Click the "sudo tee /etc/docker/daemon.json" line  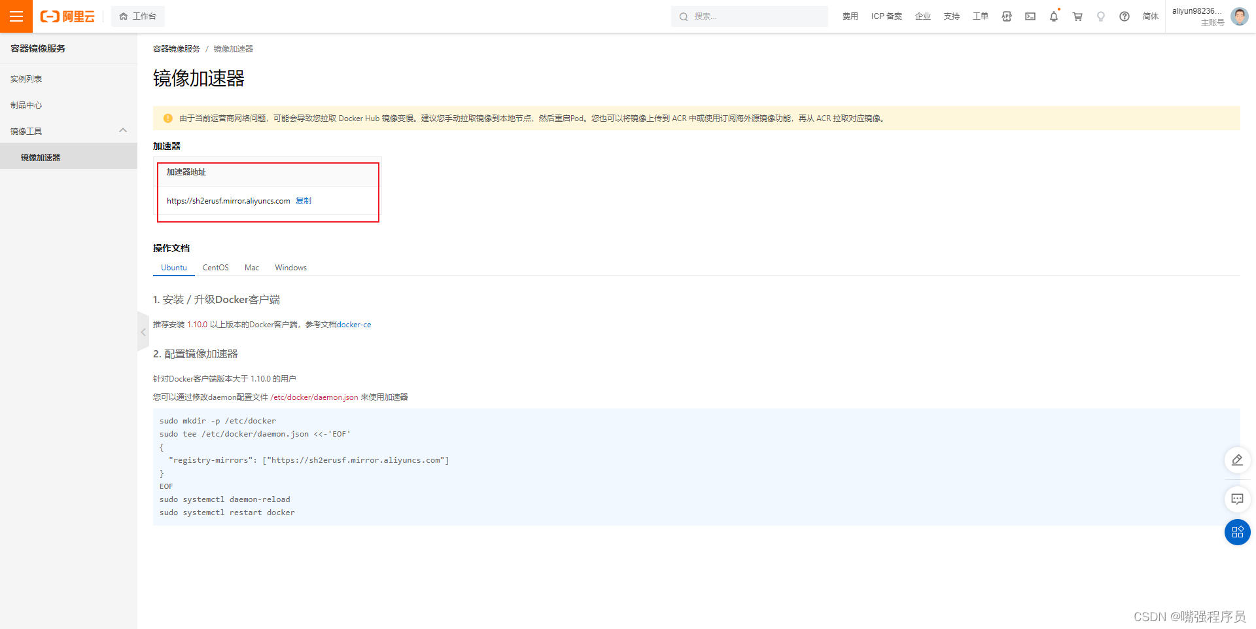[255, 434]
